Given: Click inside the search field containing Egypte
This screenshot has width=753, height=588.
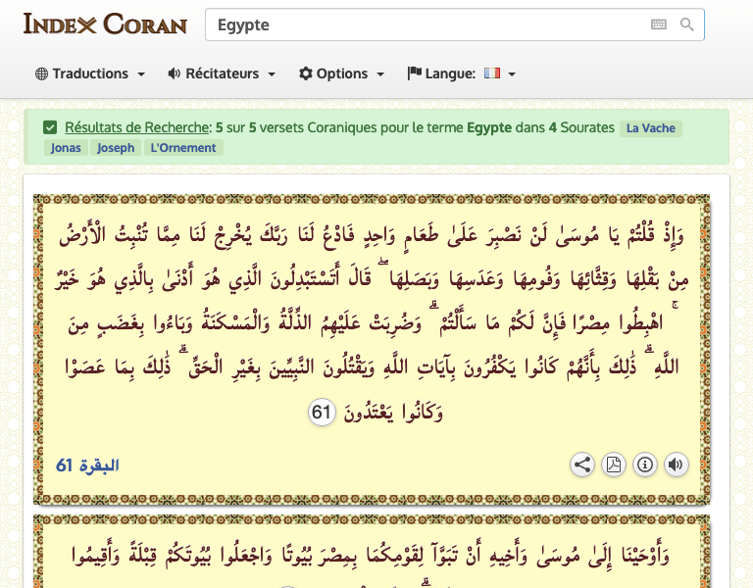Looking at the screenshot, I should point(422,24).
